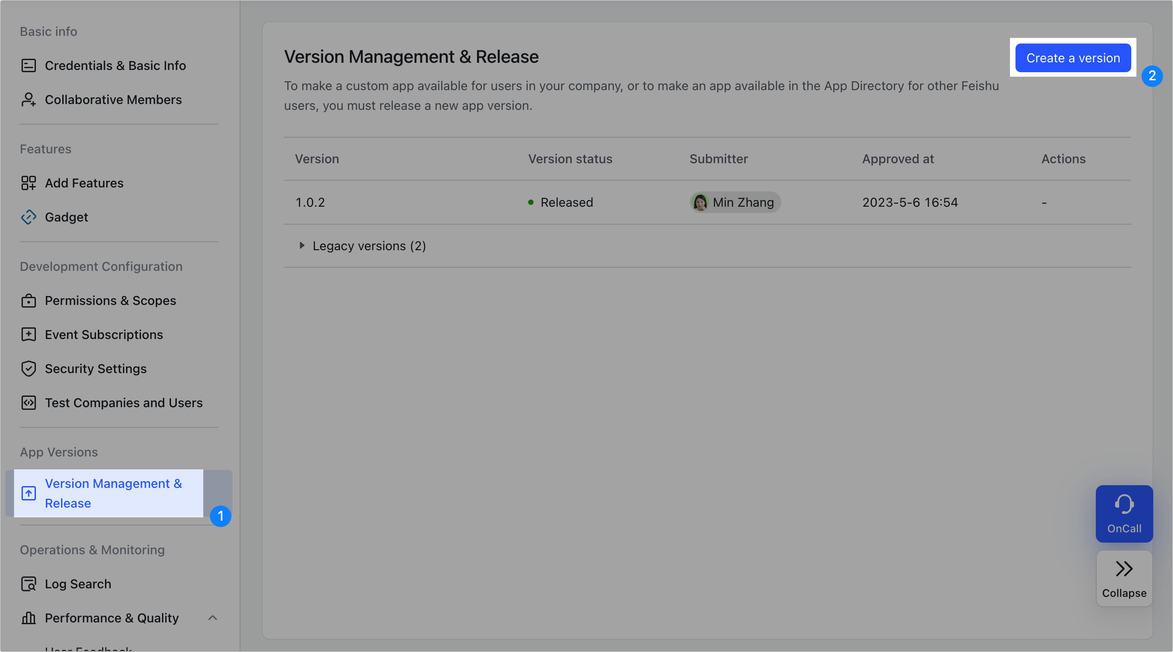The height and width of the screenshot is (652, 1173).
Task: Select the Gadget icon
Action: tap(28, 217)
